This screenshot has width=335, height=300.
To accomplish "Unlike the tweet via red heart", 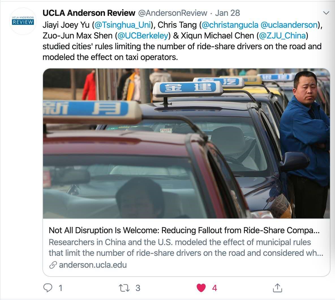I will (x=201, y=288).
